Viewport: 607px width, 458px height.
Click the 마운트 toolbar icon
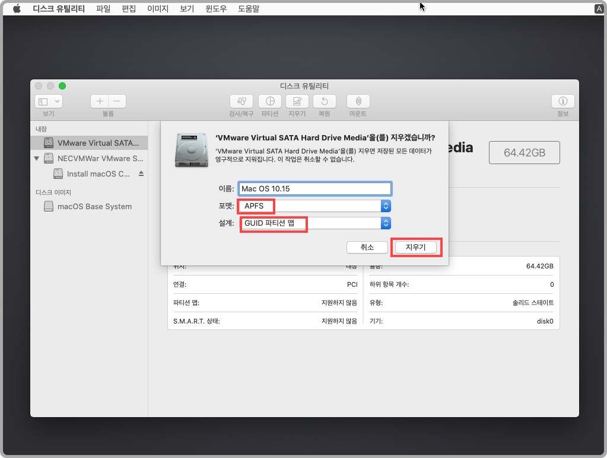[358, 101]
